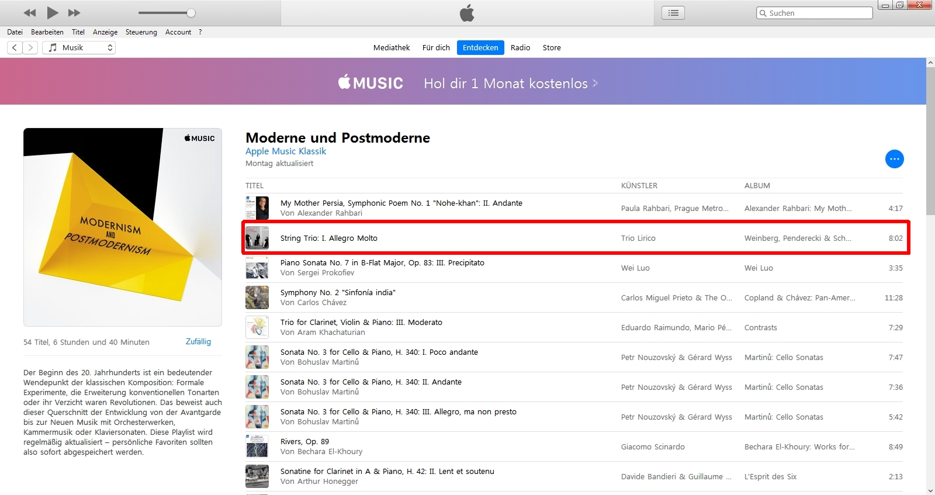The image size is (935, 495).
Task: Click the blue more options button
Action: [x=894, y=159]
